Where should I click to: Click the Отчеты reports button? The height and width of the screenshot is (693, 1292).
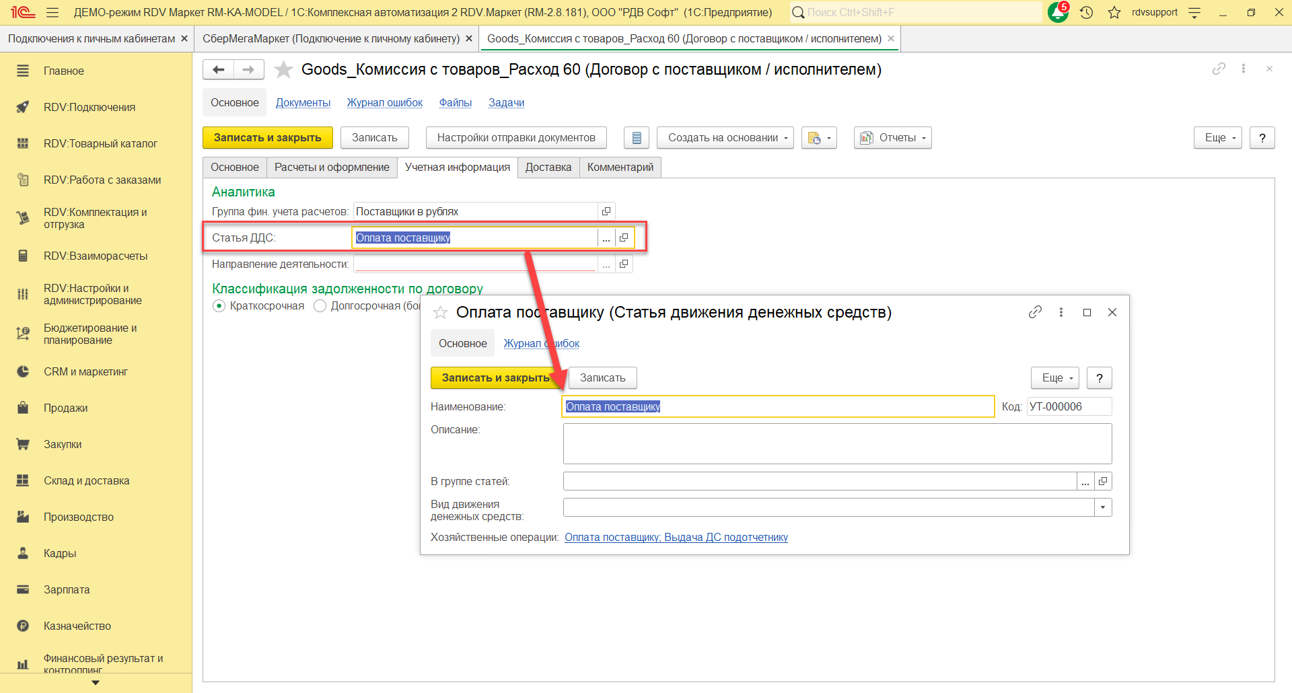click(x=892, y=138)
